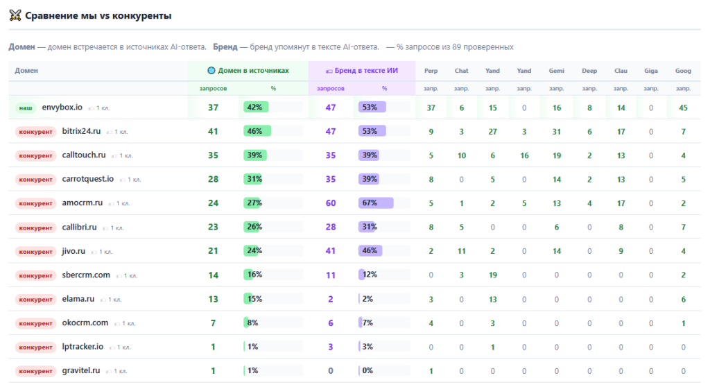Click the crossed swords icon beside the title
This screenshot has width=710, height=387.
click(x=15, y=15)
